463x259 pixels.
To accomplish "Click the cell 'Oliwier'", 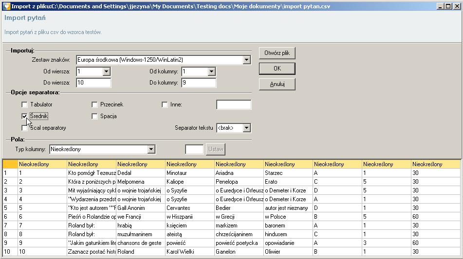I will pos(288,252).
